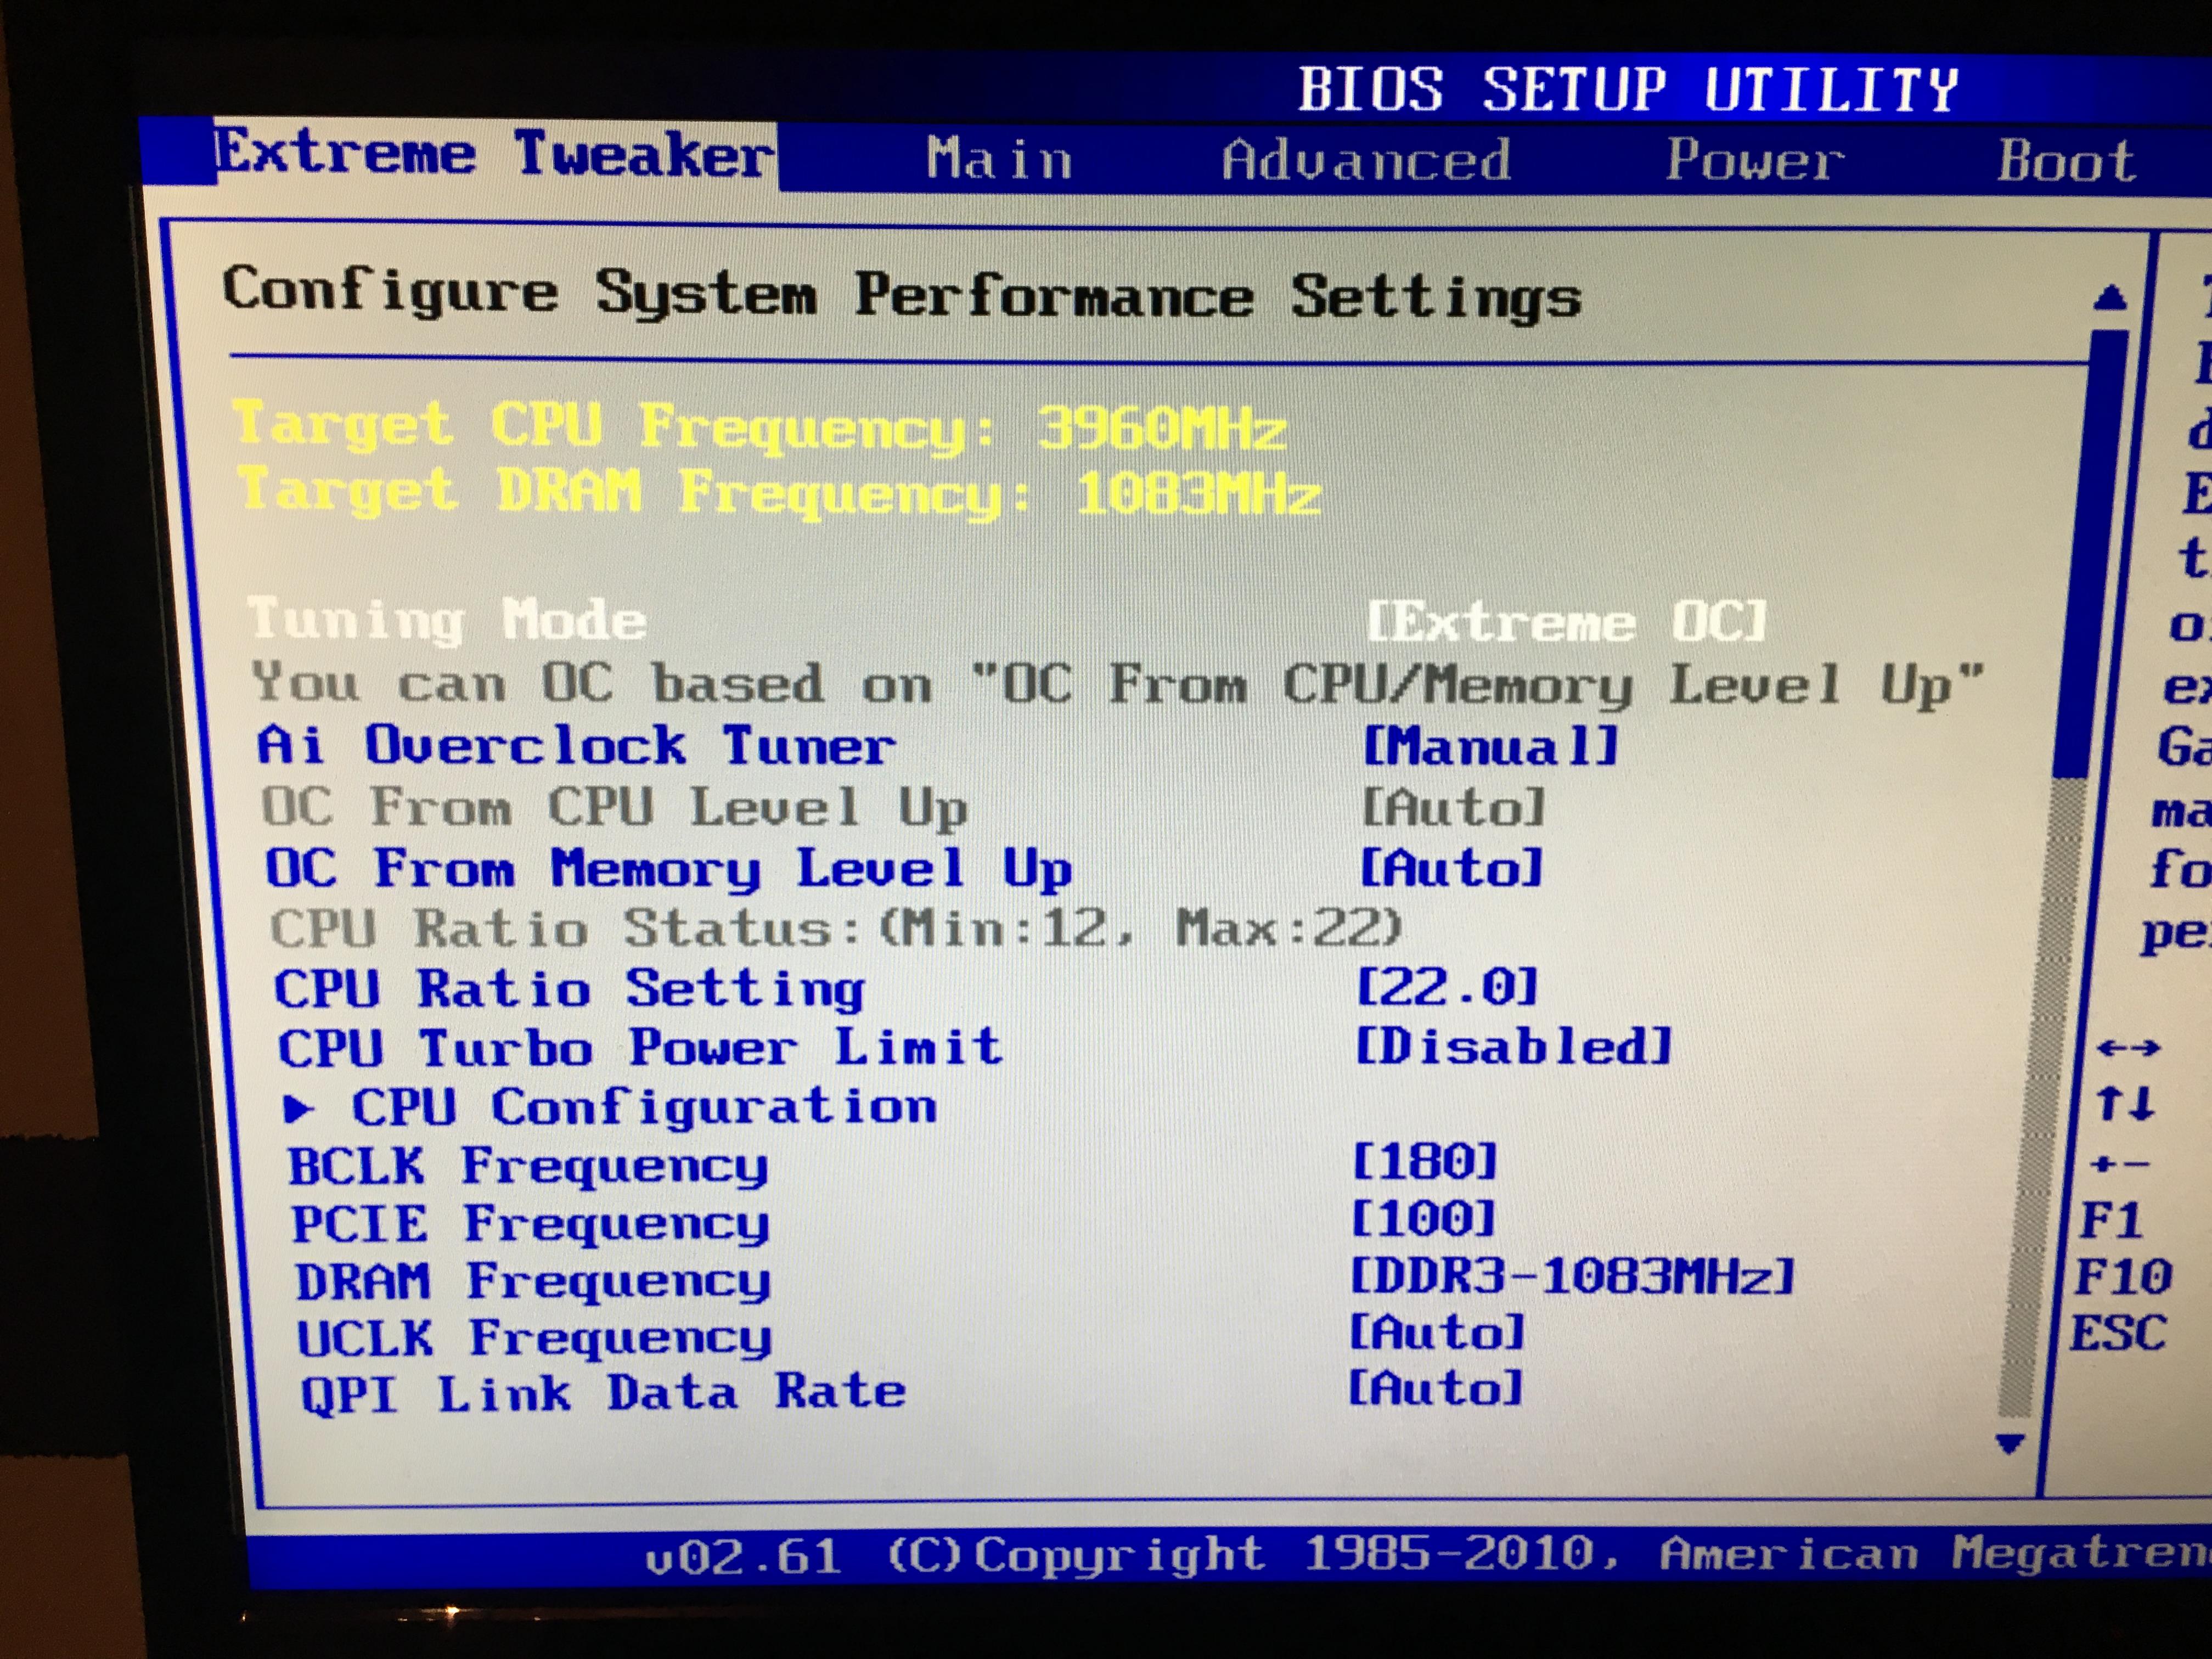Click the BCLK Frequency 180 field
The height and width of the screenshot is (1659, 2212).
[1424, 1162]
